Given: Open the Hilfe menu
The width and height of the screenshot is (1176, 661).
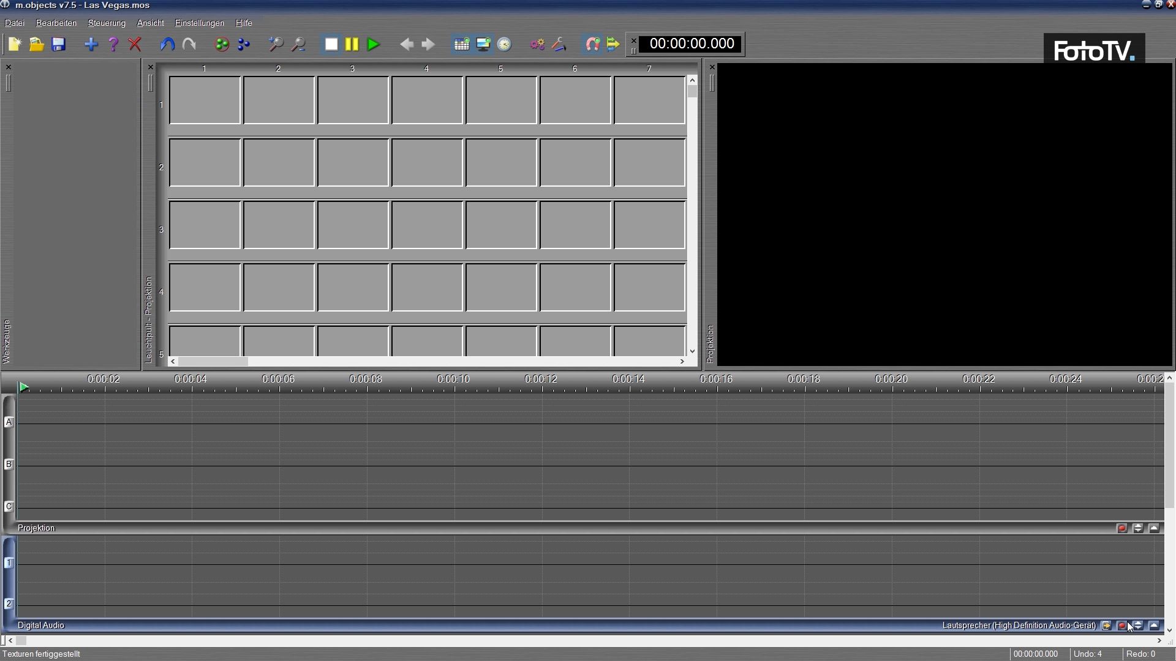Looking at the screenshot, I should tap(244, 23).
